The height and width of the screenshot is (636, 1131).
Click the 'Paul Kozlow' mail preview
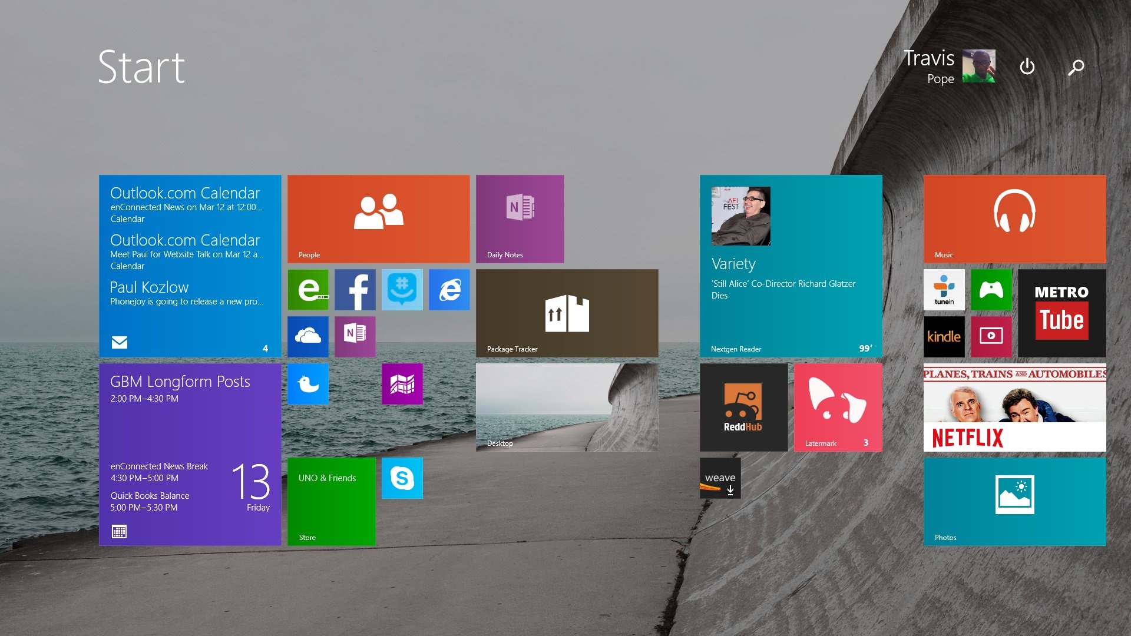[x=186, y=293]
